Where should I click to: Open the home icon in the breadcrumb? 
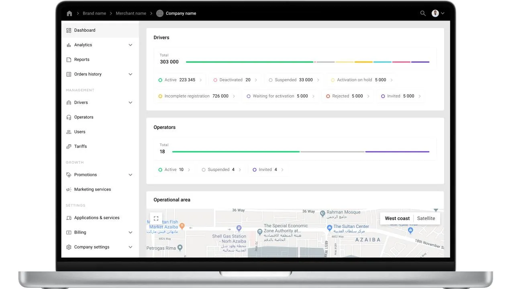69,13
